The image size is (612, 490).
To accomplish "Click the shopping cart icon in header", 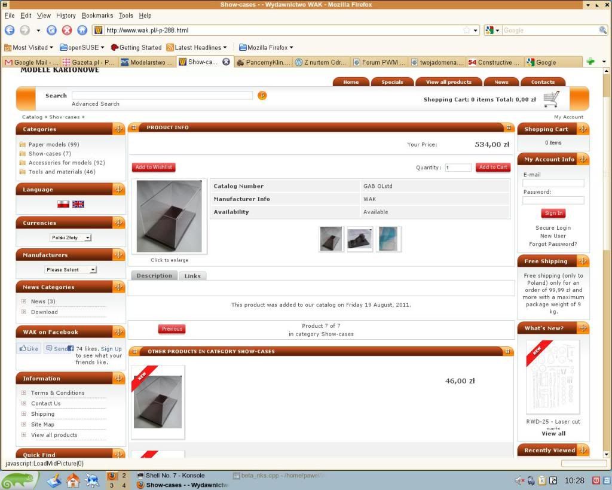I will pyautogui.click(x=551, y=99).
